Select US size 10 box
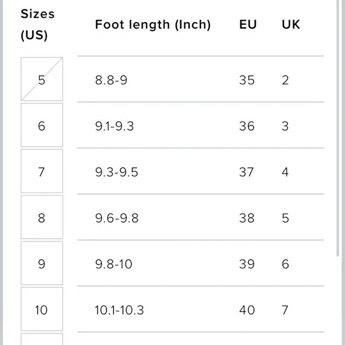This screenshot has width=345, height=345. pos(42,309)
